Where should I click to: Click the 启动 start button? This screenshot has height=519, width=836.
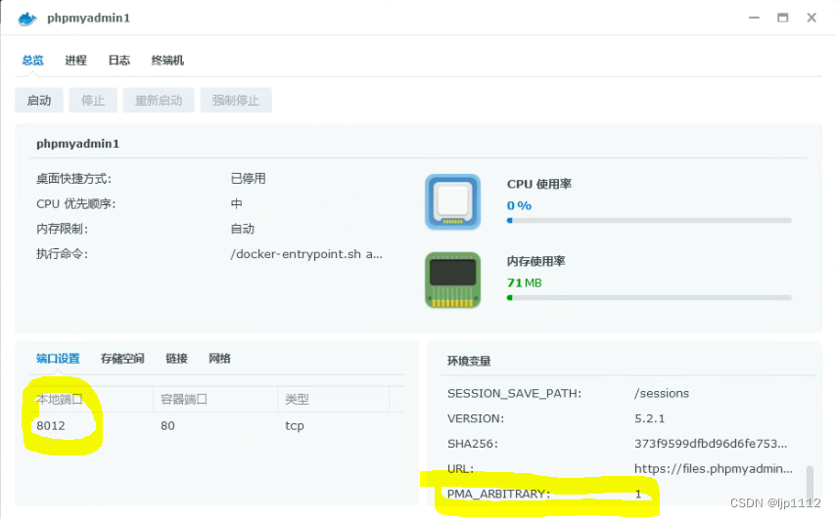pyautogui.click(x=39, y=100)
